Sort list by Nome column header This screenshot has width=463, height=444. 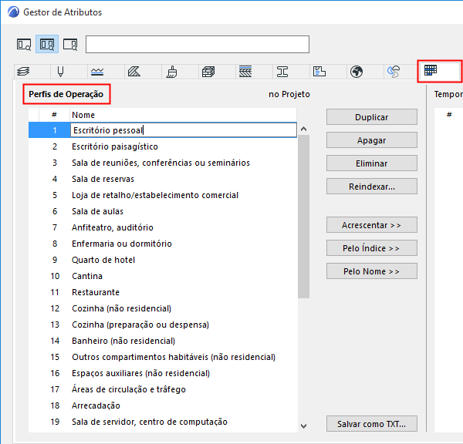coord(183,115)
